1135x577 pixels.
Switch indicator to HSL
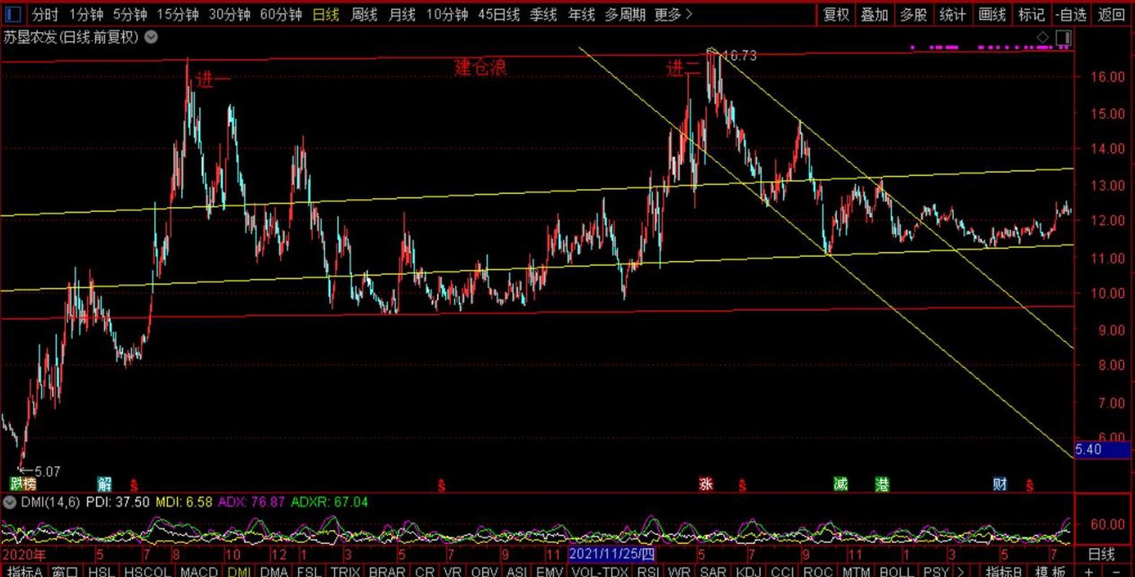pyautogui.click(x=101, y=571)
